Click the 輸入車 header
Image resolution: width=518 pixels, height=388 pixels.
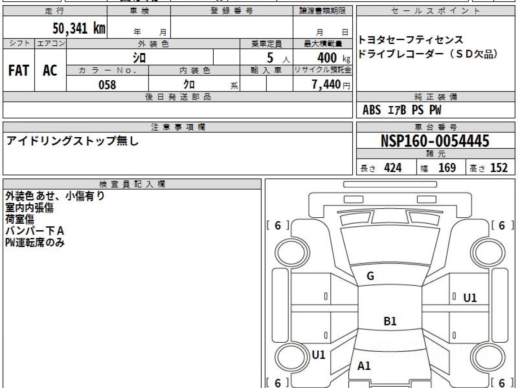266,71
